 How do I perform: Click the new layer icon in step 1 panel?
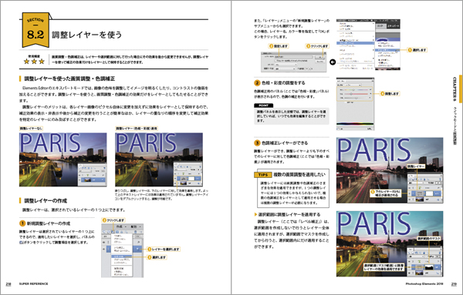coord(104,232)
